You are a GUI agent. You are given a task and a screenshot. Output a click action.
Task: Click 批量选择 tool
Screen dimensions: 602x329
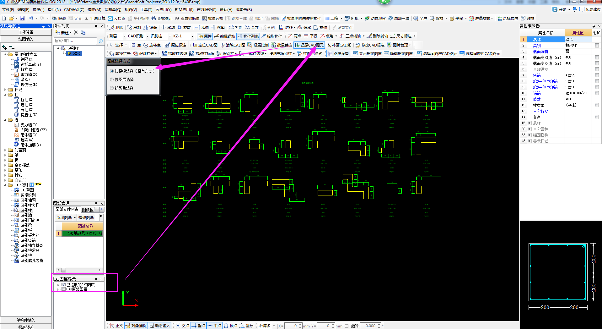click(212, 18)
